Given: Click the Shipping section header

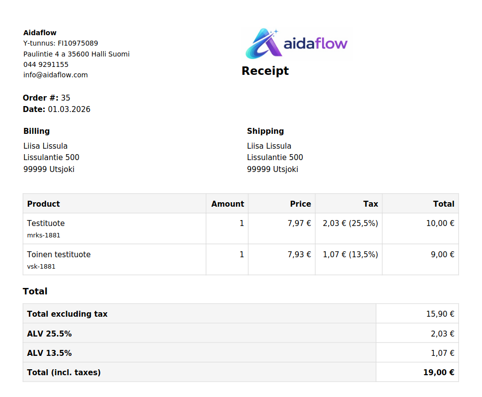Looking at the screenshot, I should pyautogui.click(x=265, y=131).
